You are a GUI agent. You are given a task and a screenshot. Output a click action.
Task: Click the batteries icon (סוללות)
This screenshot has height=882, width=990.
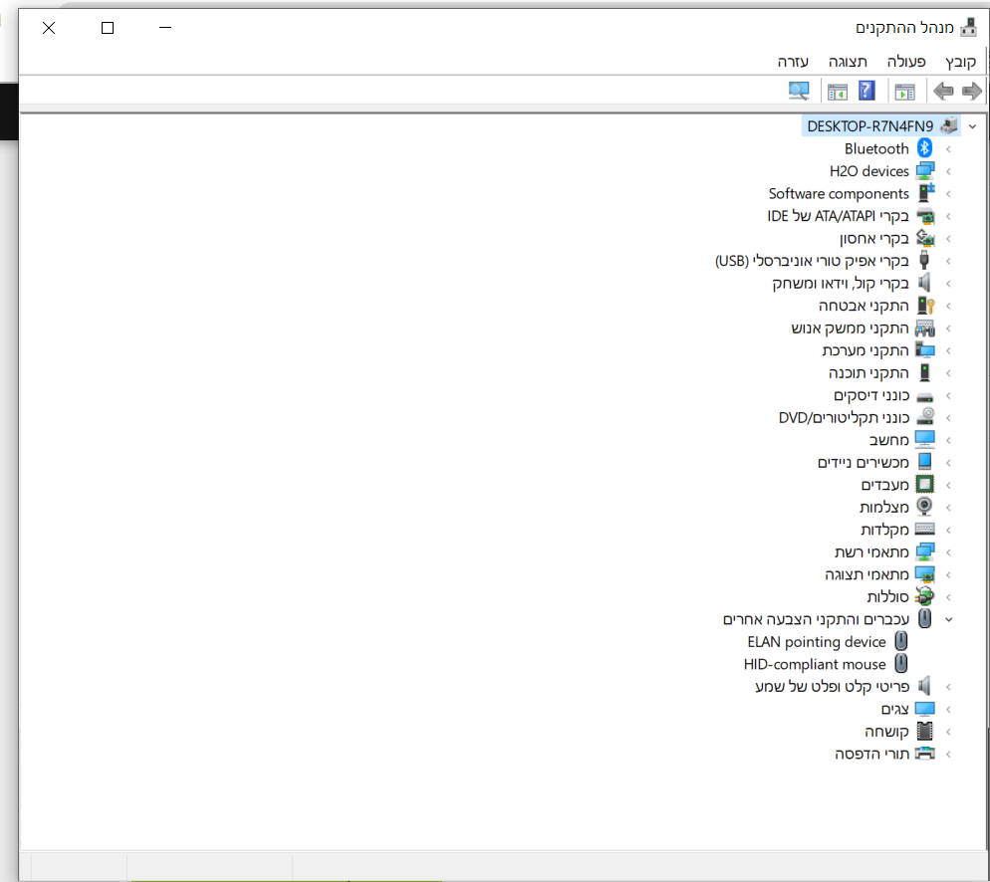[x=925, y=596]
